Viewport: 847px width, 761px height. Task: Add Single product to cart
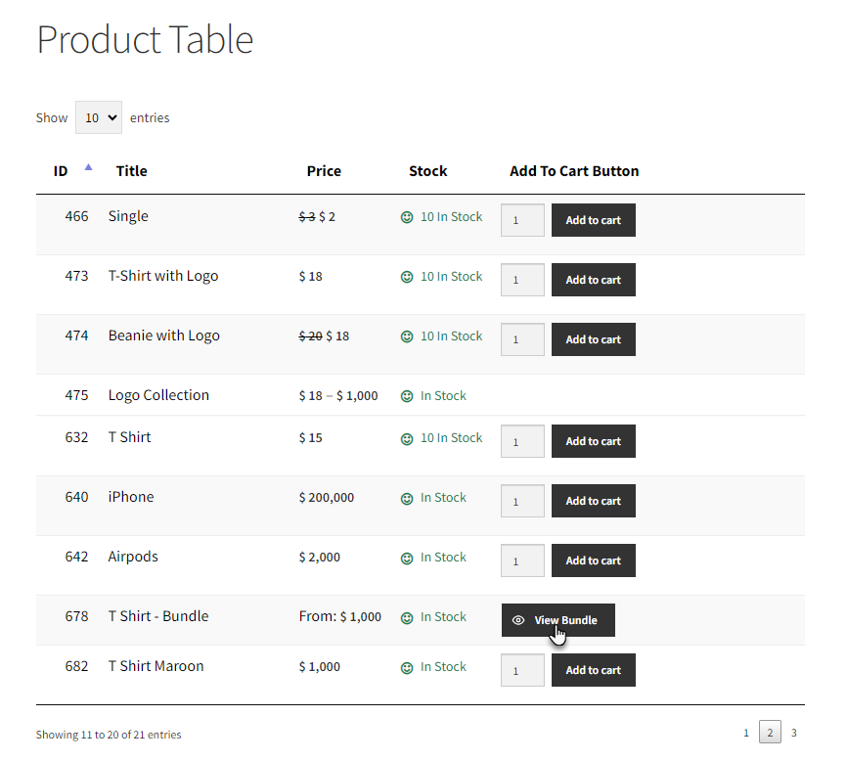click(x=593, y=220)
